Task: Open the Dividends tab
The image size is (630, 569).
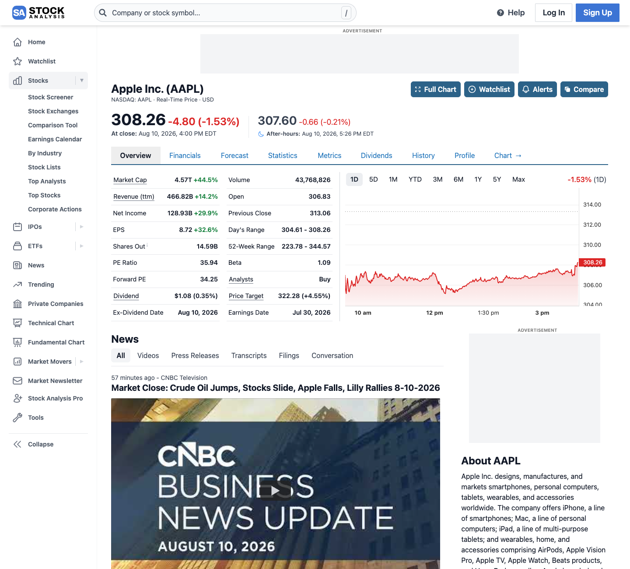Action: 377,156
